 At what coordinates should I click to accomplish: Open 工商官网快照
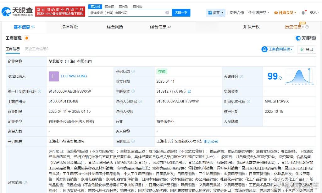(x=278, y=49)
